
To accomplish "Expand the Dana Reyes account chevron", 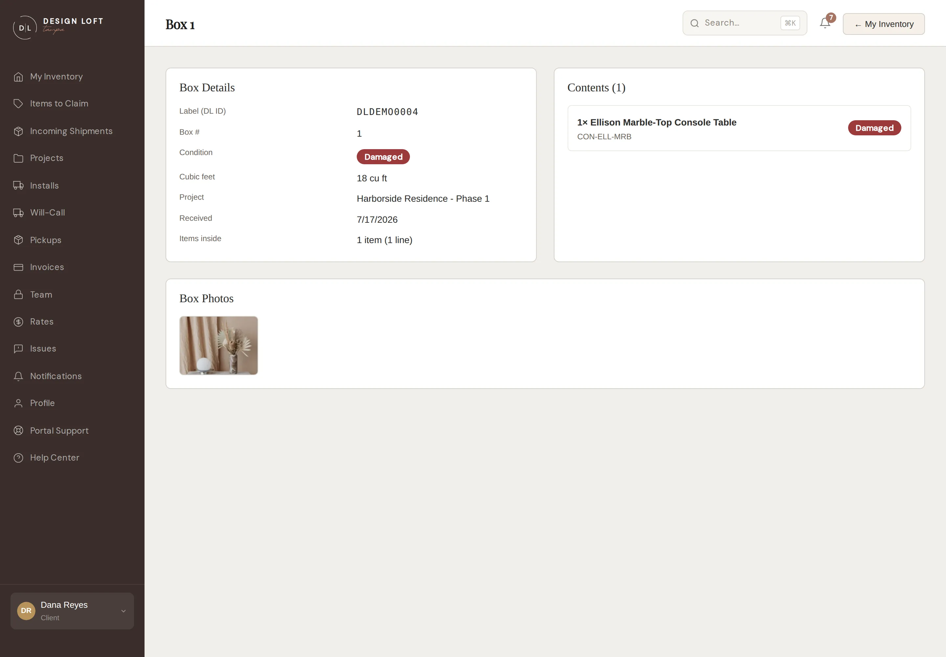I will pyautogui.click(x=124, y=611).
